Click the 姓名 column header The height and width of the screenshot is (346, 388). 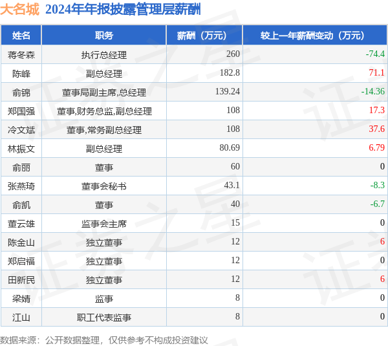click(x=21, y=36)
